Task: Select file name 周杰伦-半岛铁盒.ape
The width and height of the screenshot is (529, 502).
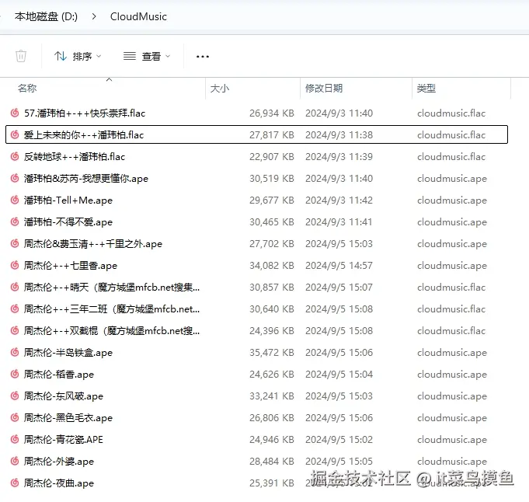Action: (x=68, y=353)
